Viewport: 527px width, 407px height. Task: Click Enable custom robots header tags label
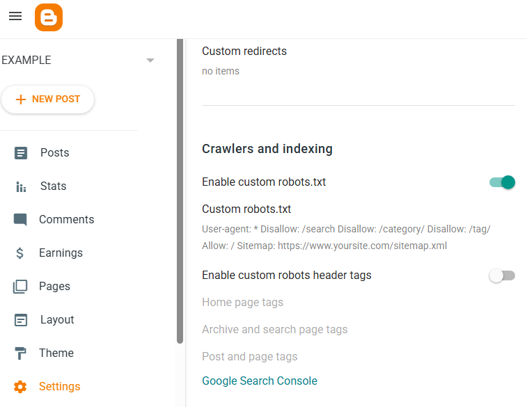pos(287,276)
